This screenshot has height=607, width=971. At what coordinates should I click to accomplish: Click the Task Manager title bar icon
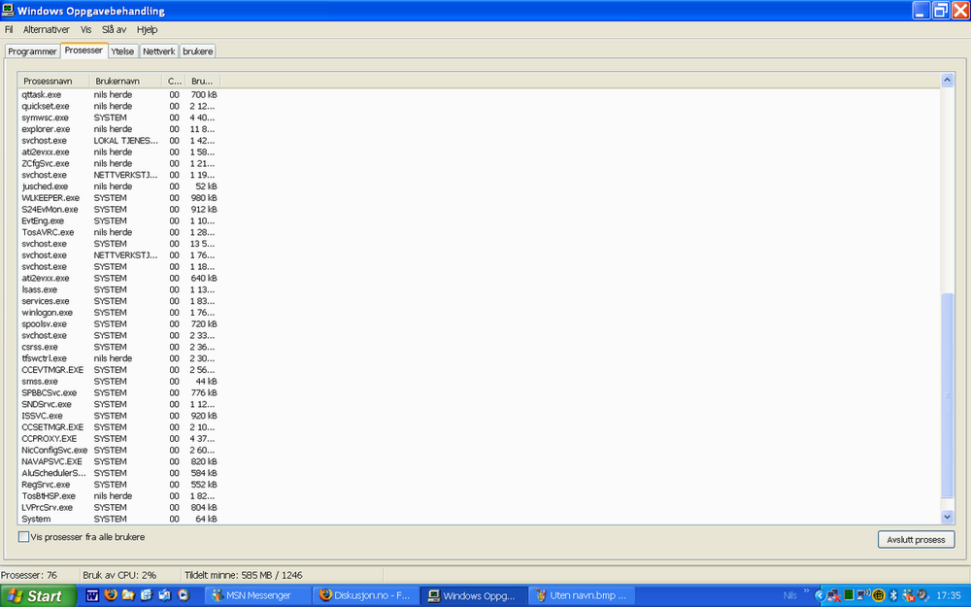tap(8, 10)
